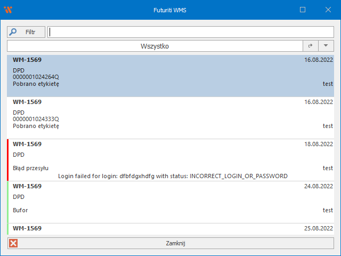The image size is (341, 256).
Task: Close the window using title bar X
Action: tap(327, 10)
